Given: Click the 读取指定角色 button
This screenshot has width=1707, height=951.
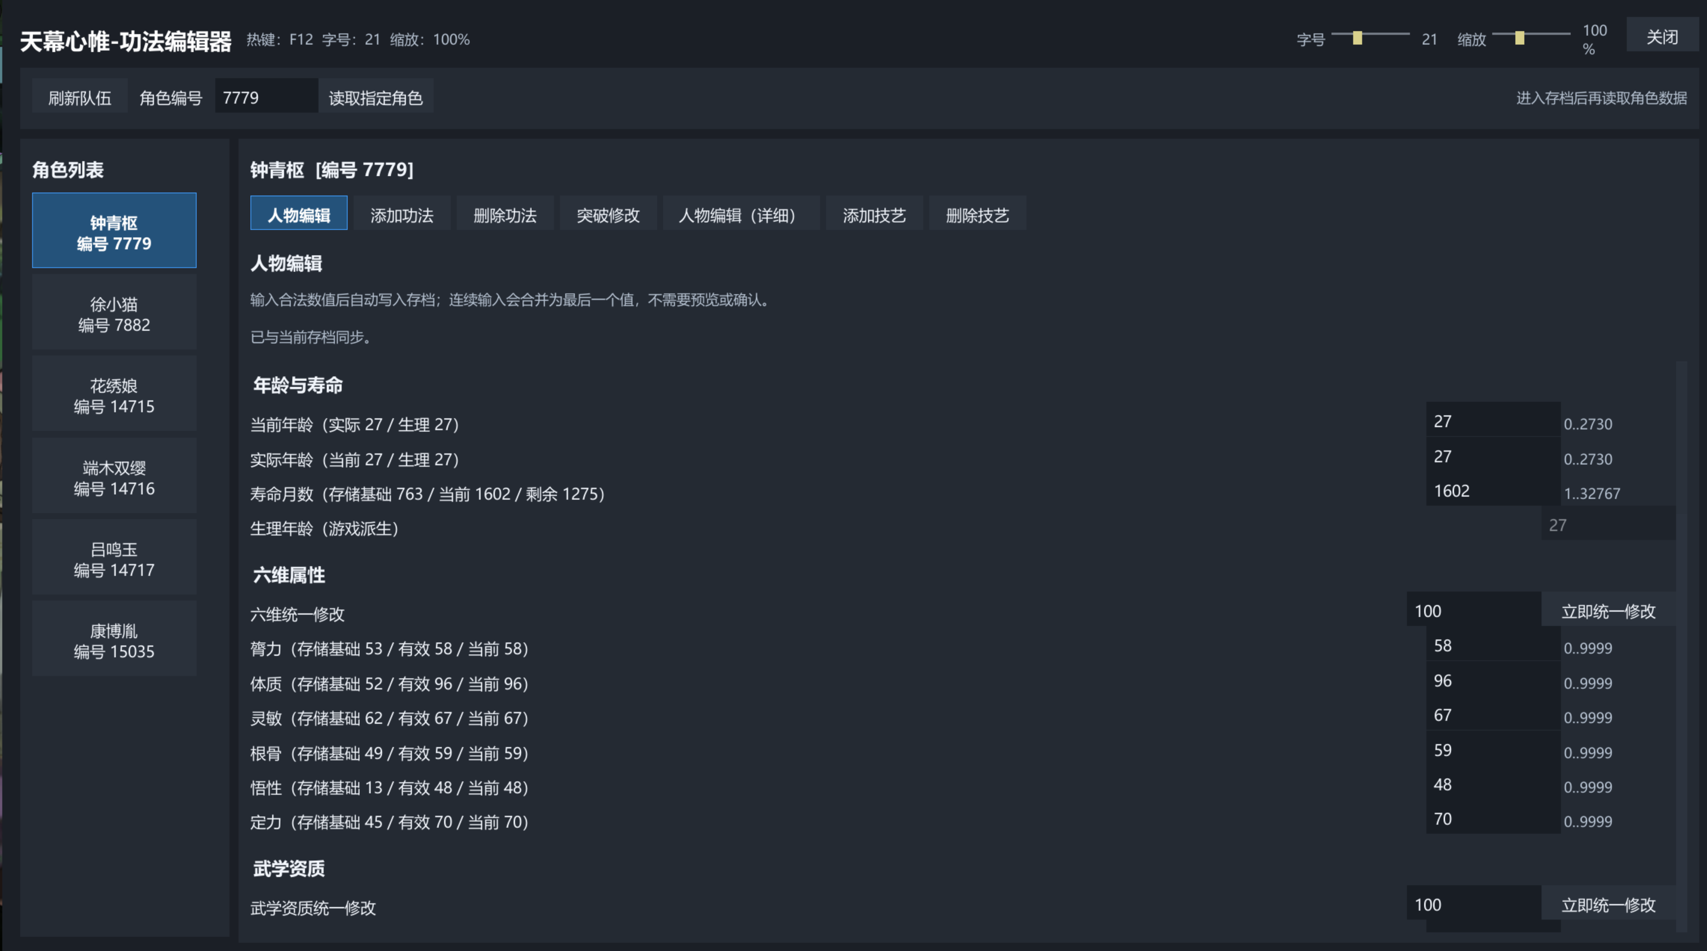Looking at the screenshot, I should [376, 97].
